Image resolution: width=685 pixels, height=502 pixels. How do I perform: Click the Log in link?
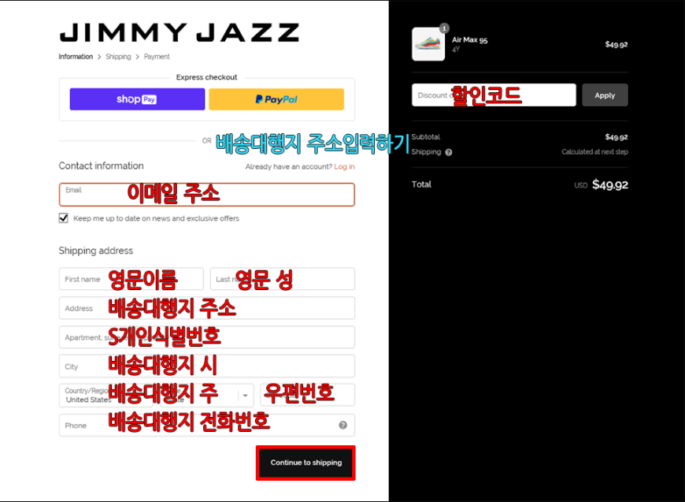pos(344,166)
